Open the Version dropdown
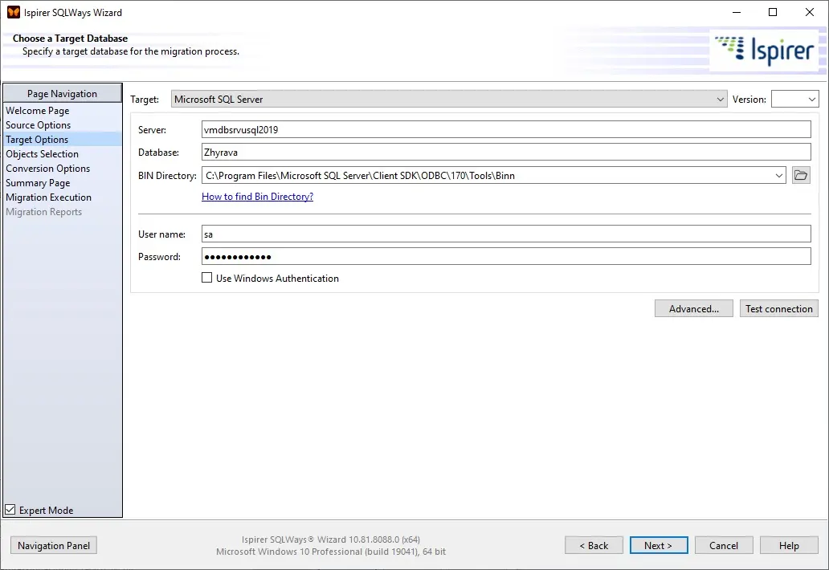 (x=795, y=99)
